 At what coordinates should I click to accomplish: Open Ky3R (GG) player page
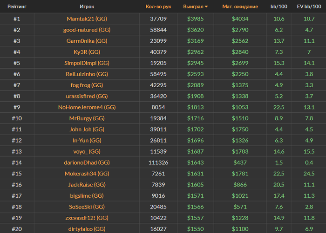click(x=87, y=52)
